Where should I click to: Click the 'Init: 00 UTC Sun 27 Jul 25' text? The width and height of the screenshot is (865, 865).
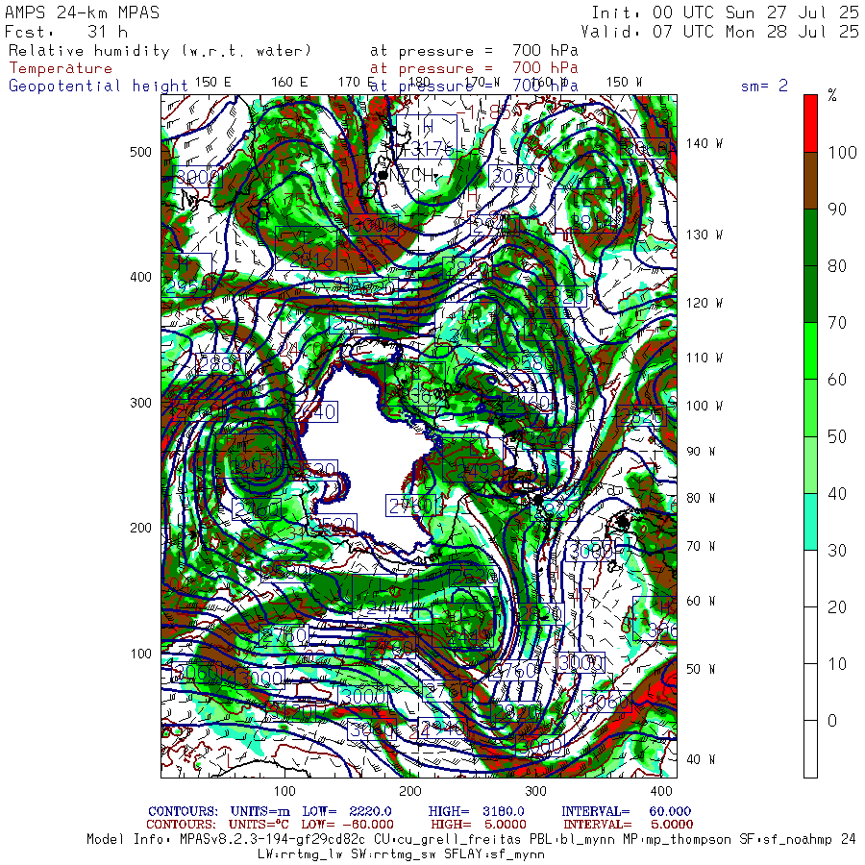pos(725,12)
